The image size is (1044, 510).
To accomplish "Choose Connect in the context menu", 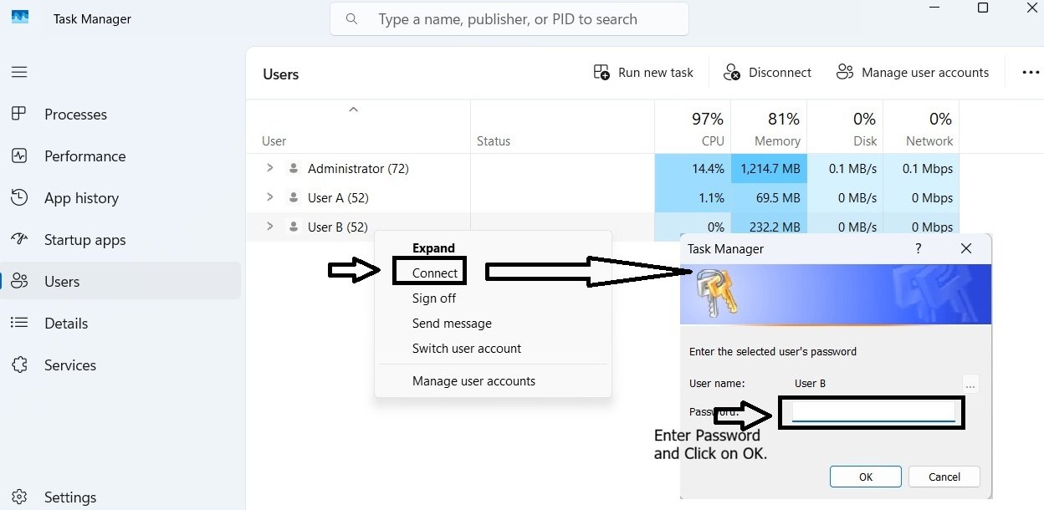I will pos(435,273).
